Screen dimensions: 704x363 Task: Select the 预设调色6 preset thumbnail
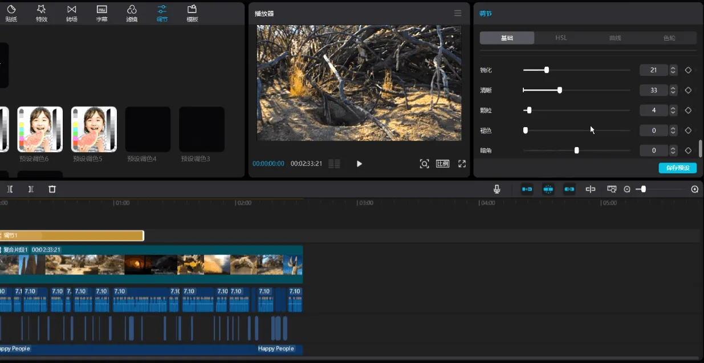click(x=40, y=129)
